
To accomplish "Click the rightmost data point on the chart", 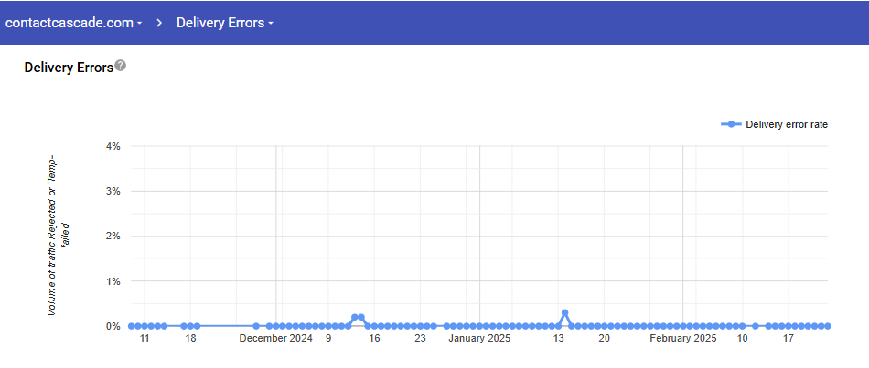I will click(x=827, y=326).
